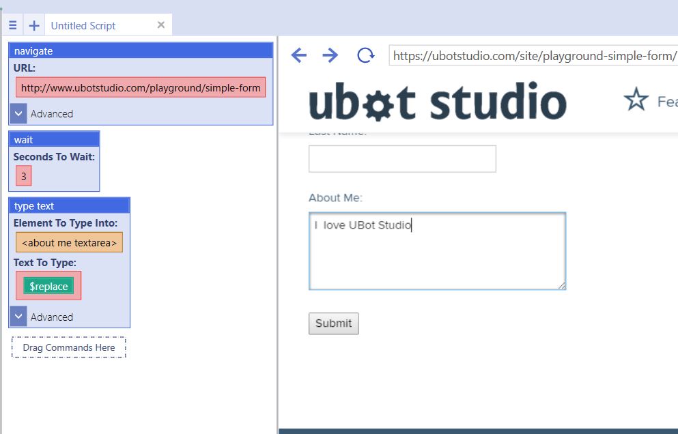Click the About Me textarea resize handle

tap(561, 285)
